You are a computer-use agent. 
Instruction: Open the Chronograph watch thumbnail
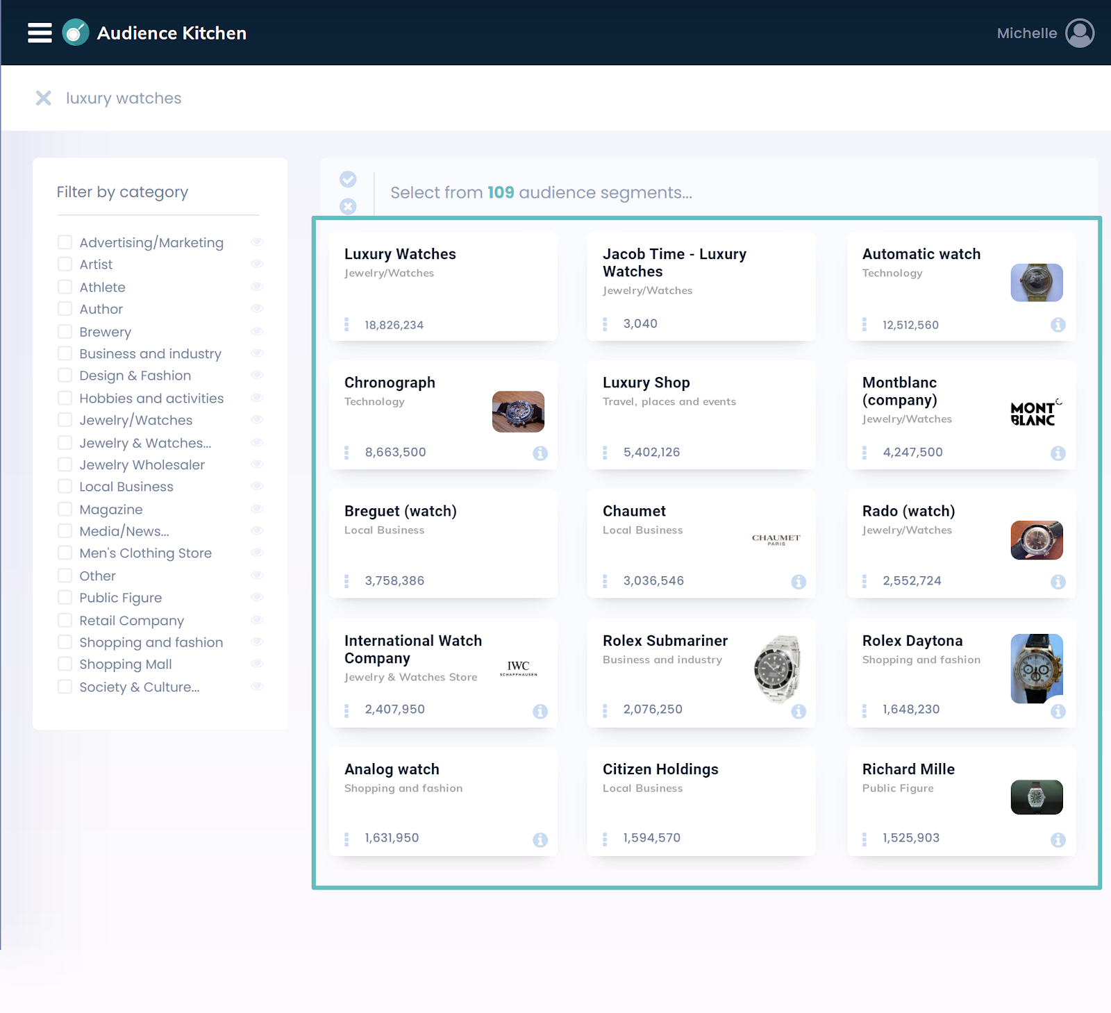(518, 412)
